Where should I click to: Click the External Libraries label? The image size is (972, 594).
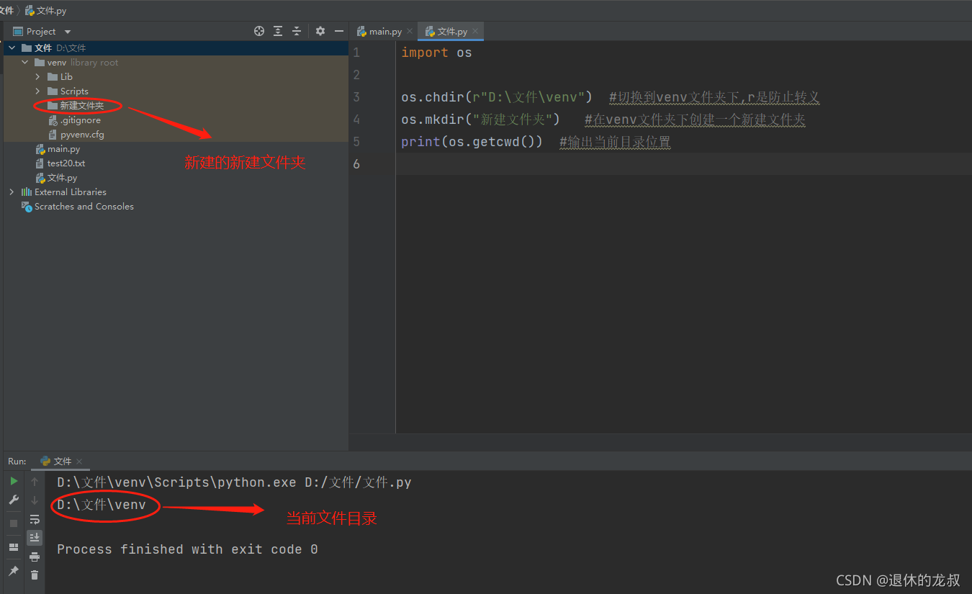click(71, 192)
